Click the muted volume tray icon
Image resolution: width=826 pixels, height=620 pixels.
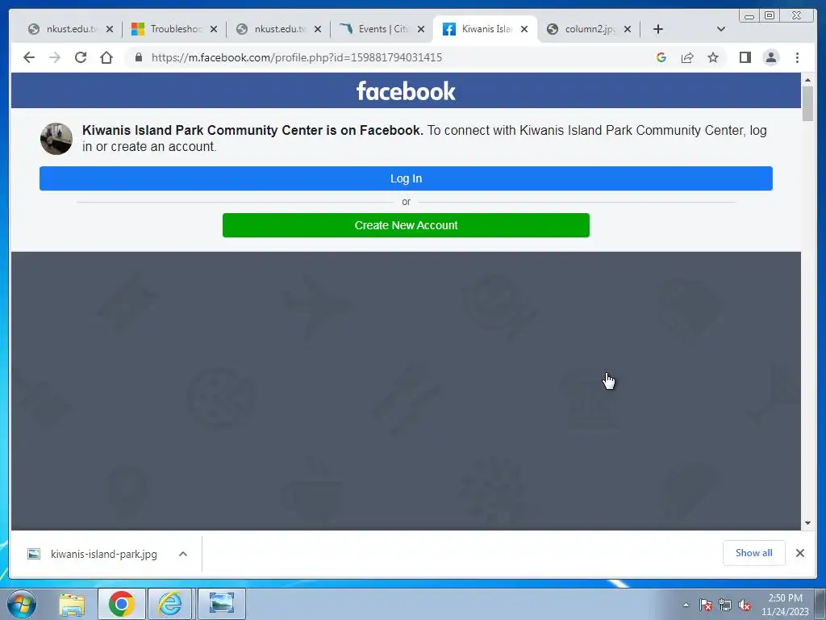745,605
